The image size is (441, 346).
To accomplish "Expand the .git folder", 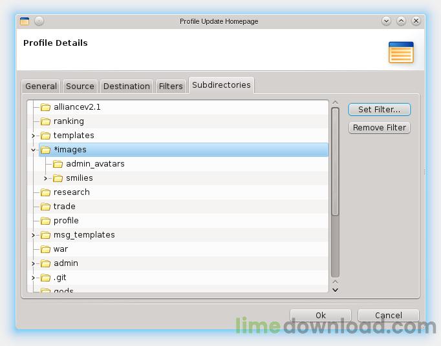I will (33, 278).
